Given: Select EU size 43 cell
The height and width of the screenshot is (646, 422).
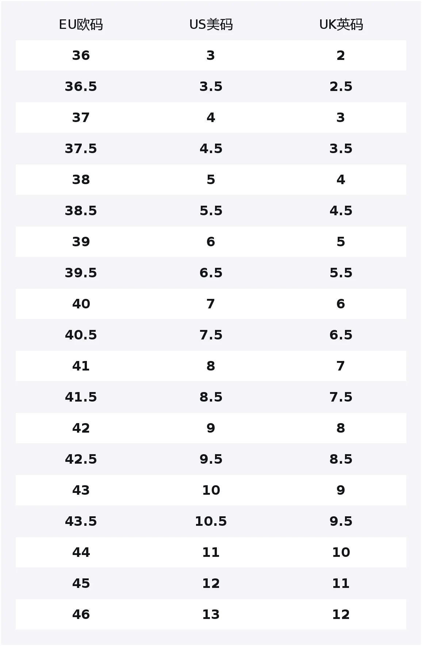Looking at the screenshot, I should point(81,490).
